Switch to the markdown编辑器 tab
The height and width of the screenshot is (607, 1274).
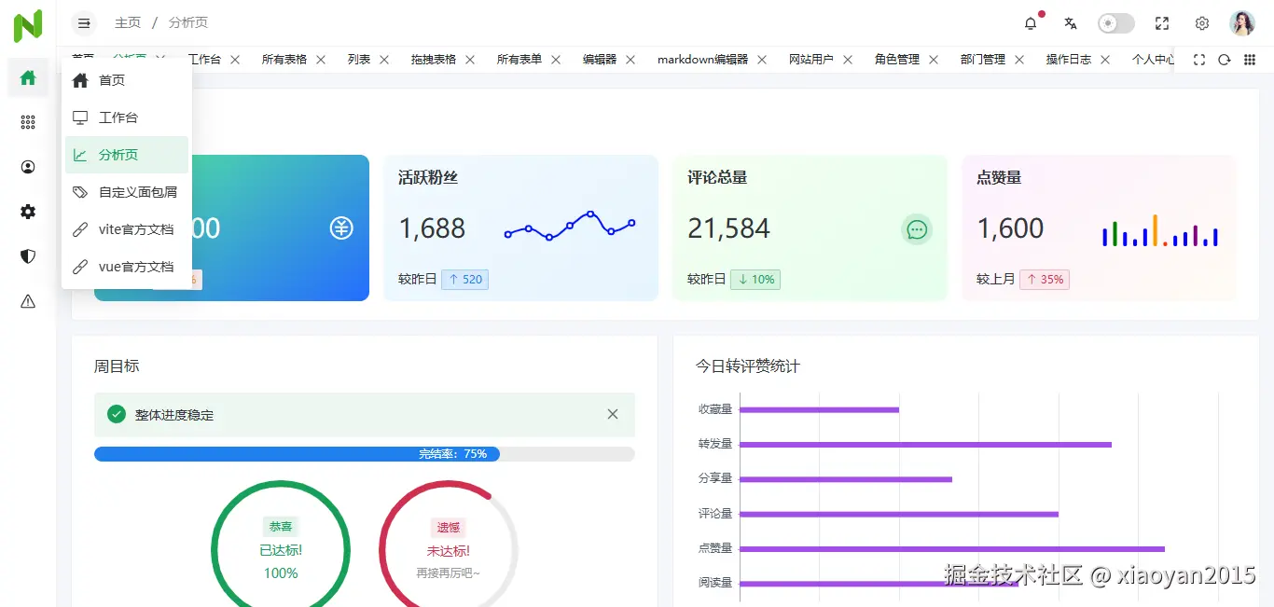(702, 60)
